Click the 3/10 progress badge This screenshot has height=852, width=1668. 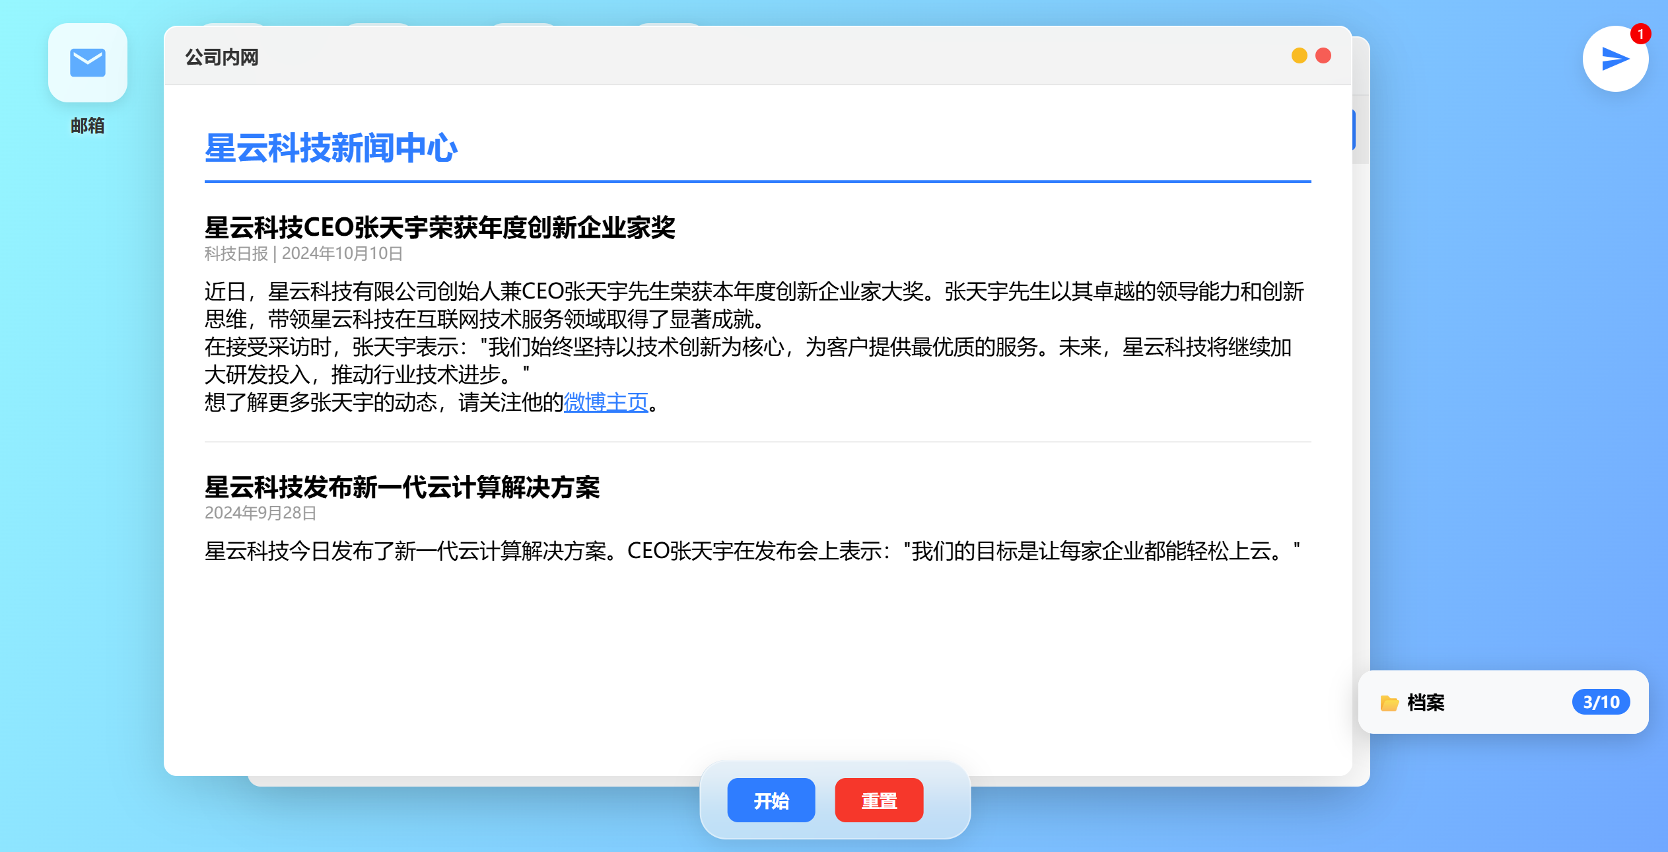click(1601, 702)
